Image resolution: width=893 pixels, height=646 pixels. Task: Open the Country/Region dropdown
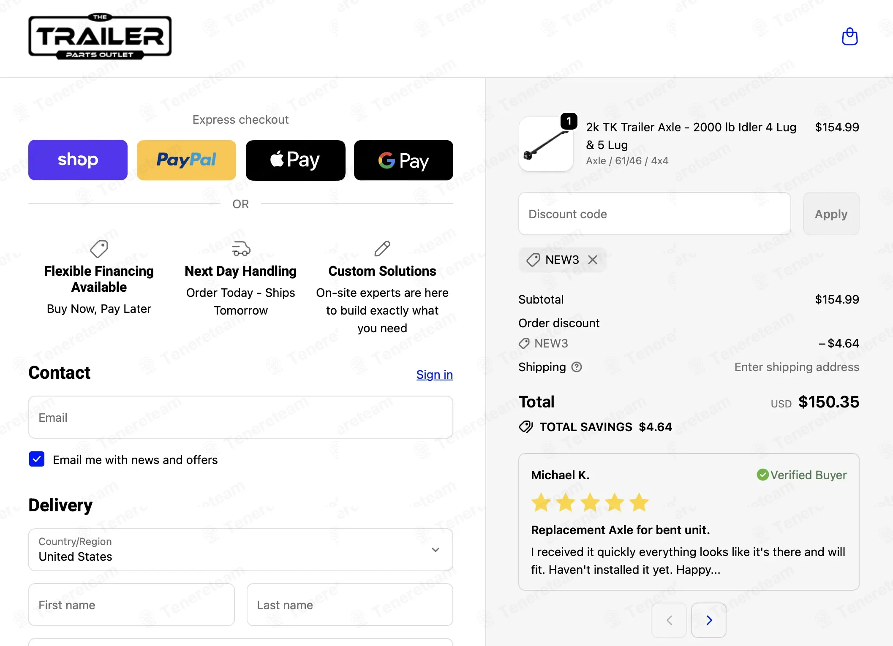241,549
